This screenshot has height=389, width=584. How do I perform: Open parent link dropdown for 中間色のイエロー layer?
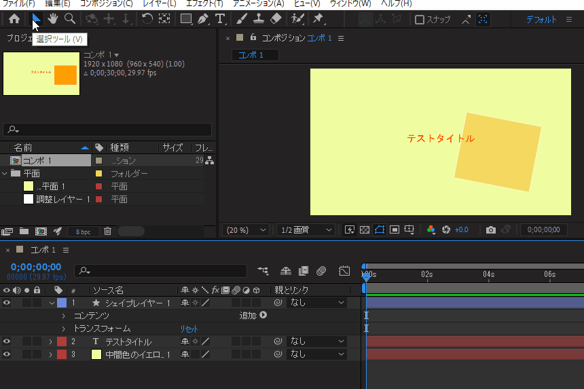click(316, 354)
